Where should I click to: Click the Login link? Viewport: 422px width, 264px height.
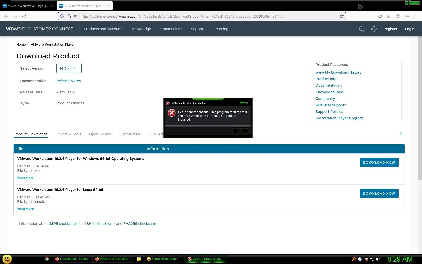tap(410, 29)
